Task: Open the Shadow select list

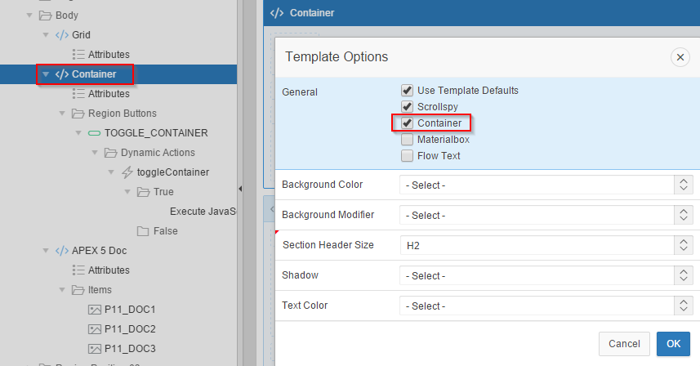Action: [546, 276]
